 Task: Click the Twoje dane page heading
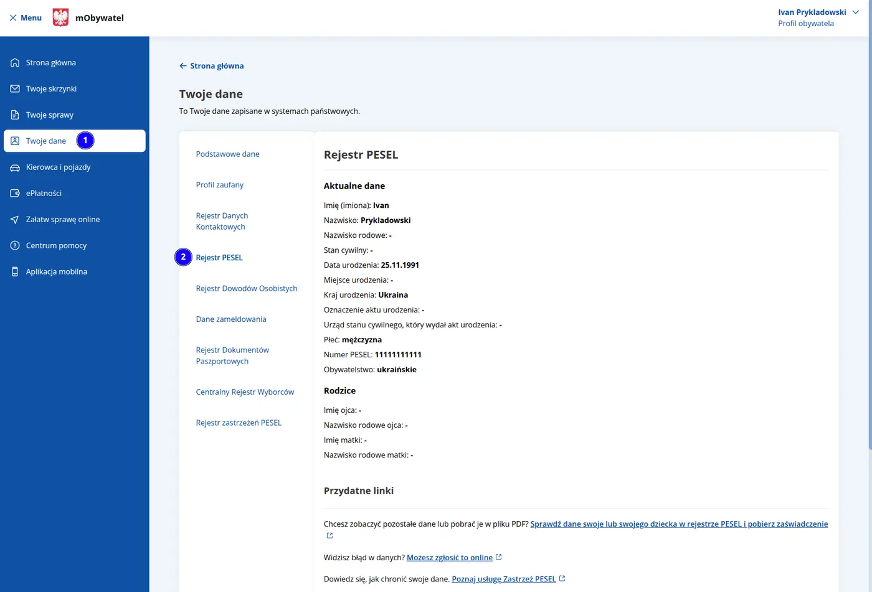pyautogui.click(x=211, y=94)
